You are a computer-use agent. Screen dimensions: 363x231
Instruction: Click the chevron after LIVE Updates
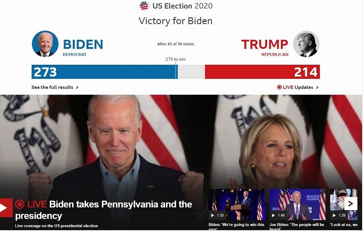coord(317,87)
